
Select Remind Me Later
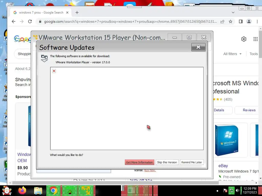192,162
